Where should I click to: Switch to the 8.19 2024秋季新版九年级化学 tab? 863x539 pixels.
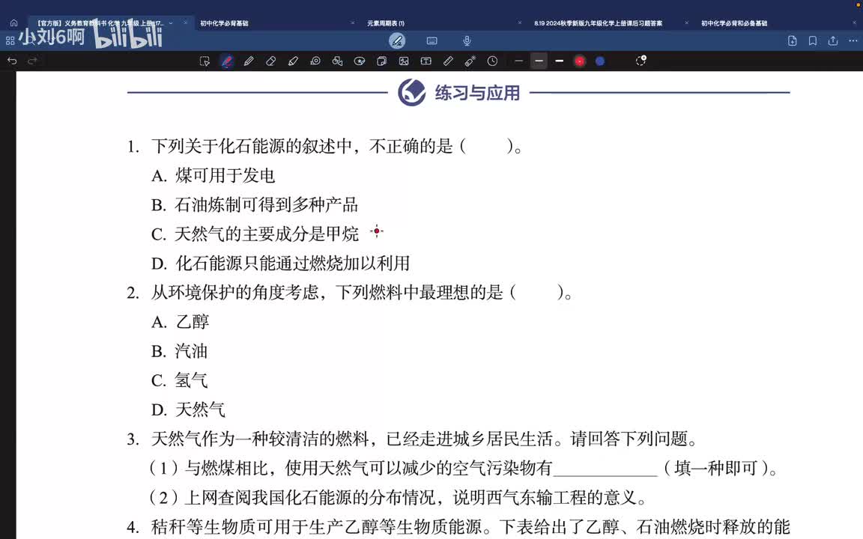pyautogui.click(x=599, y=23)
